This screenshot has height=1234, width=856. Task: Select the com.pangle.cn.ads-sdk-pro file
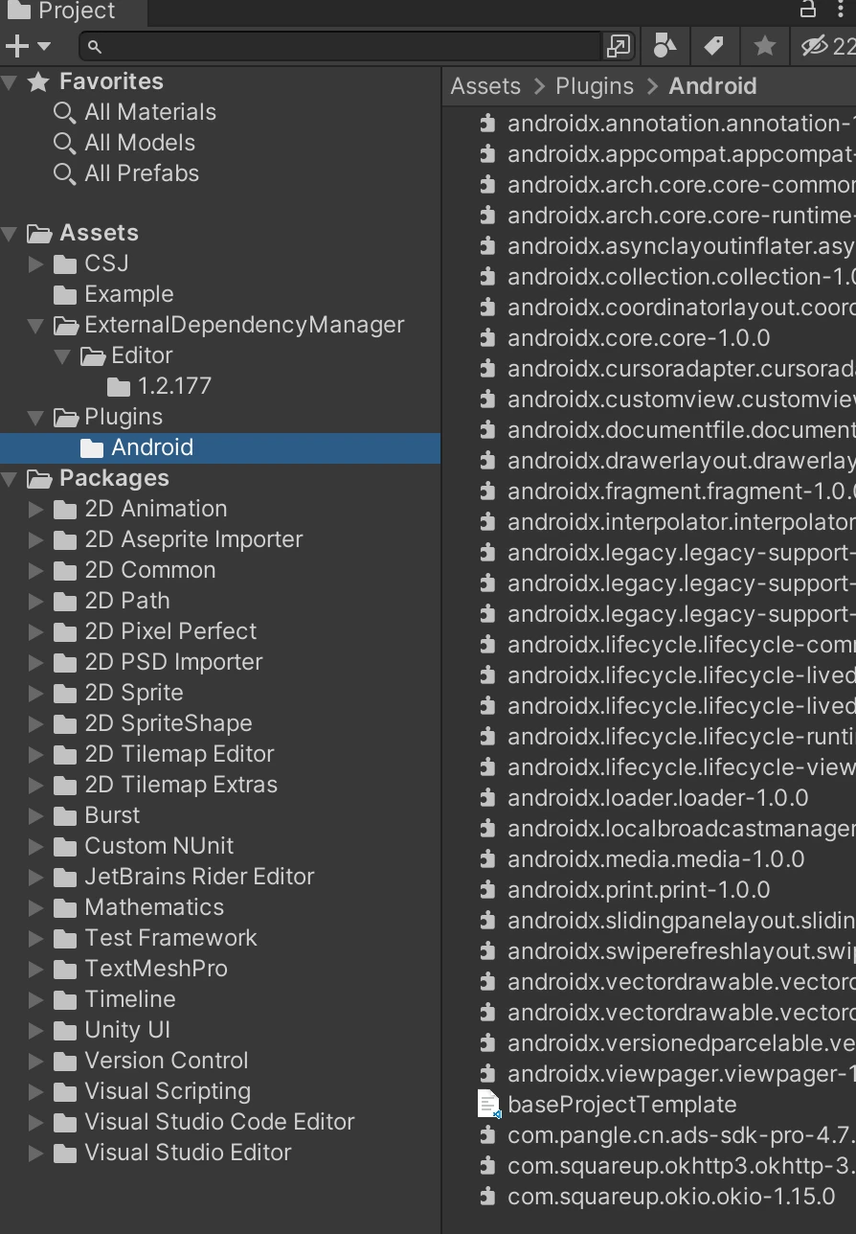[x=682, y=1135]
